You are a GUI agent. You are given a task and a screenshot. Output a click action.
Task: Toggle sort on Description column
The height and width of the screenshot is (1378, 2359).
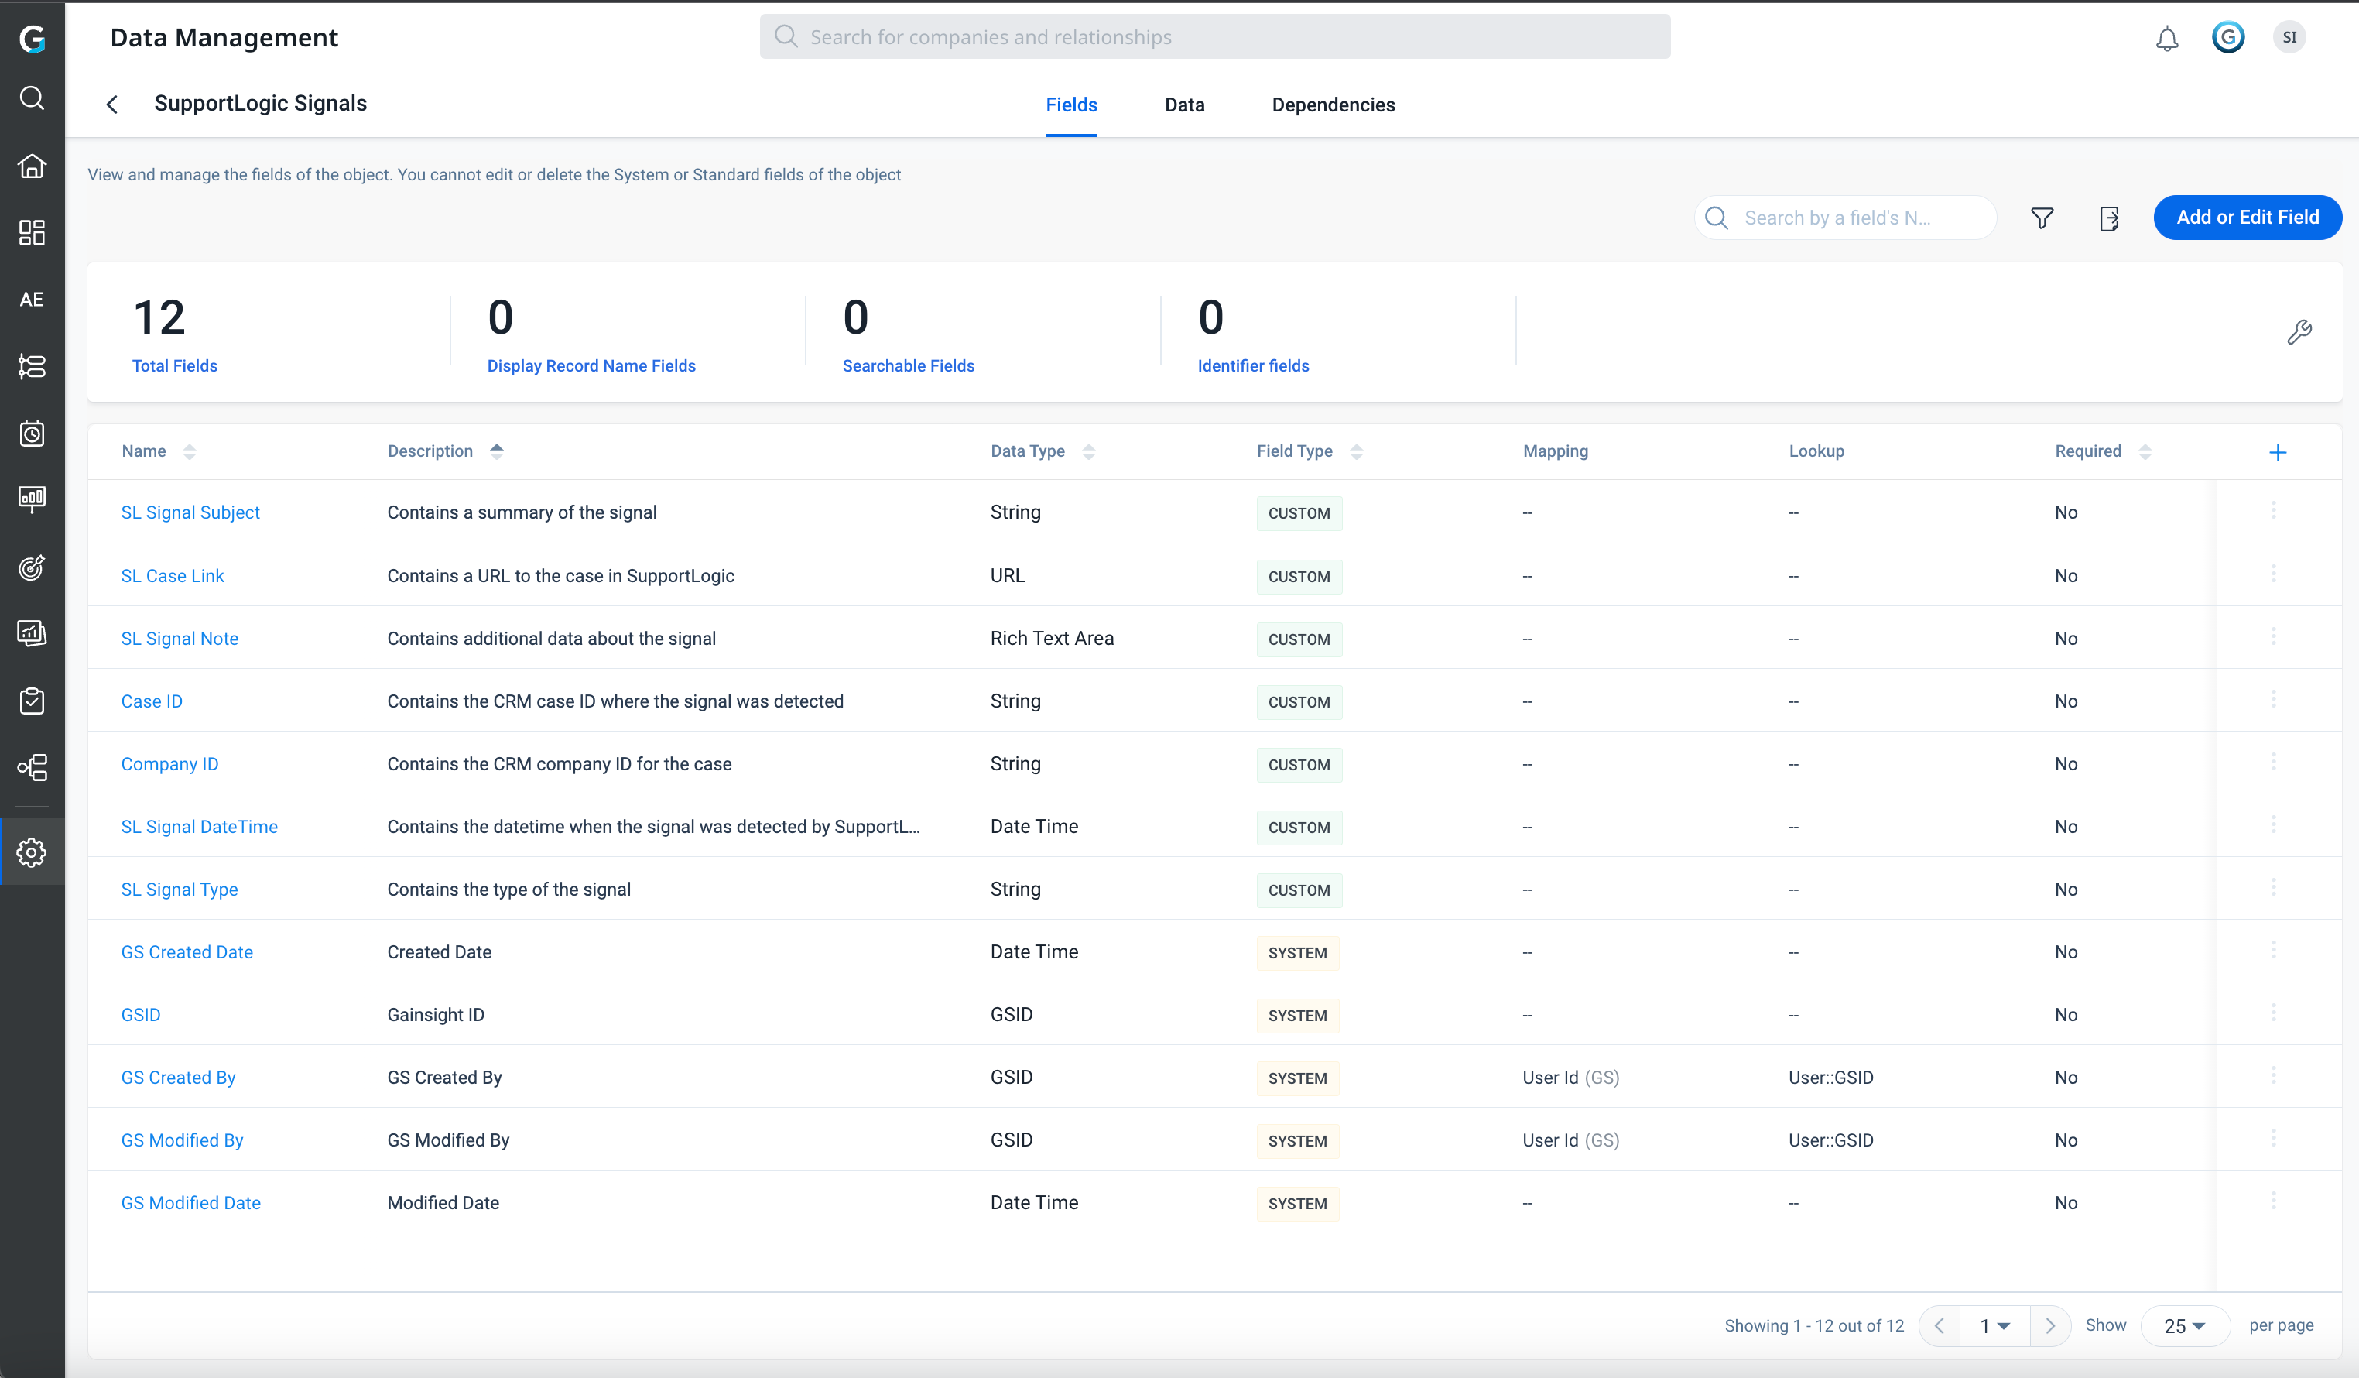point(496,451)
